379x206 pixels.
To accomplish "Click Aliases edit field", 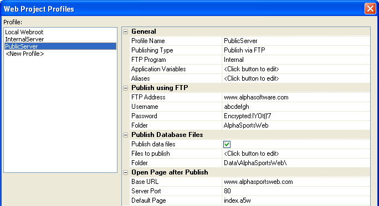I will pyautogui.click(x=296, y=78).
